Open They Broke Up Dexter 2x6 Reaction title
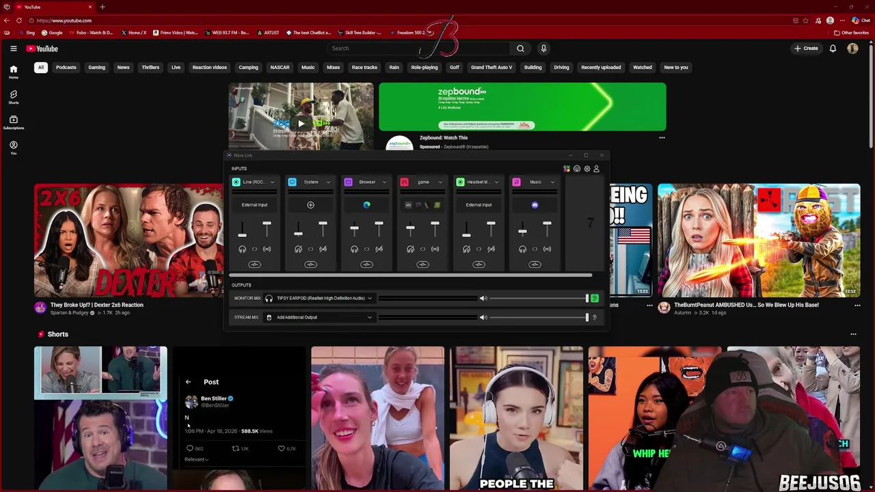The width and height of the screenshot is (875, 492). click(97, 305)
